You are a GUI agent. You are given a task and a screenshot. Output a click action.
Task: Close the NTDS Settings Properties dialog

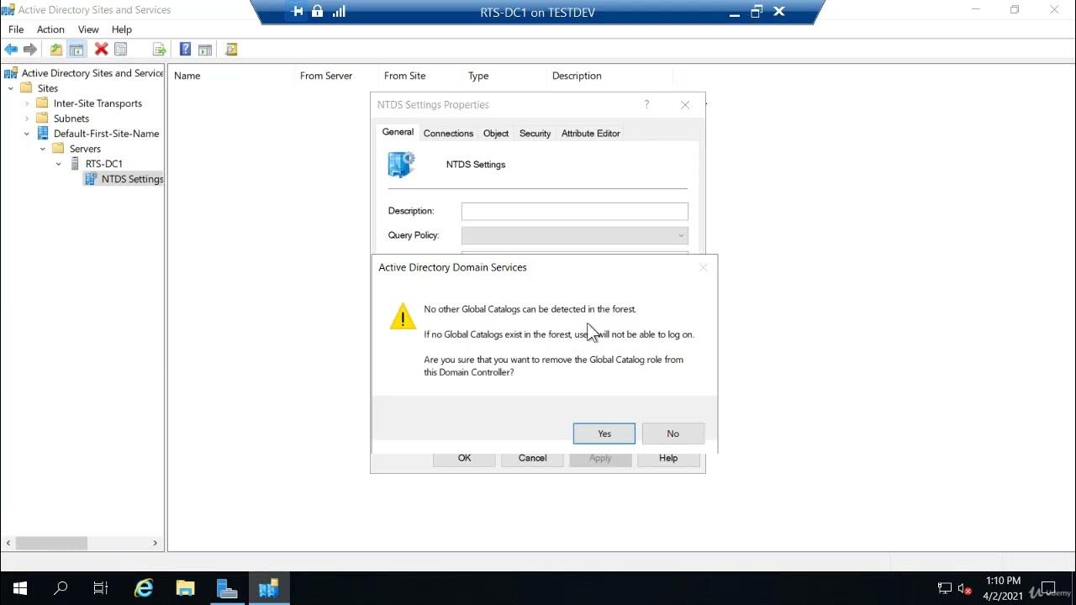click(685, 105)
